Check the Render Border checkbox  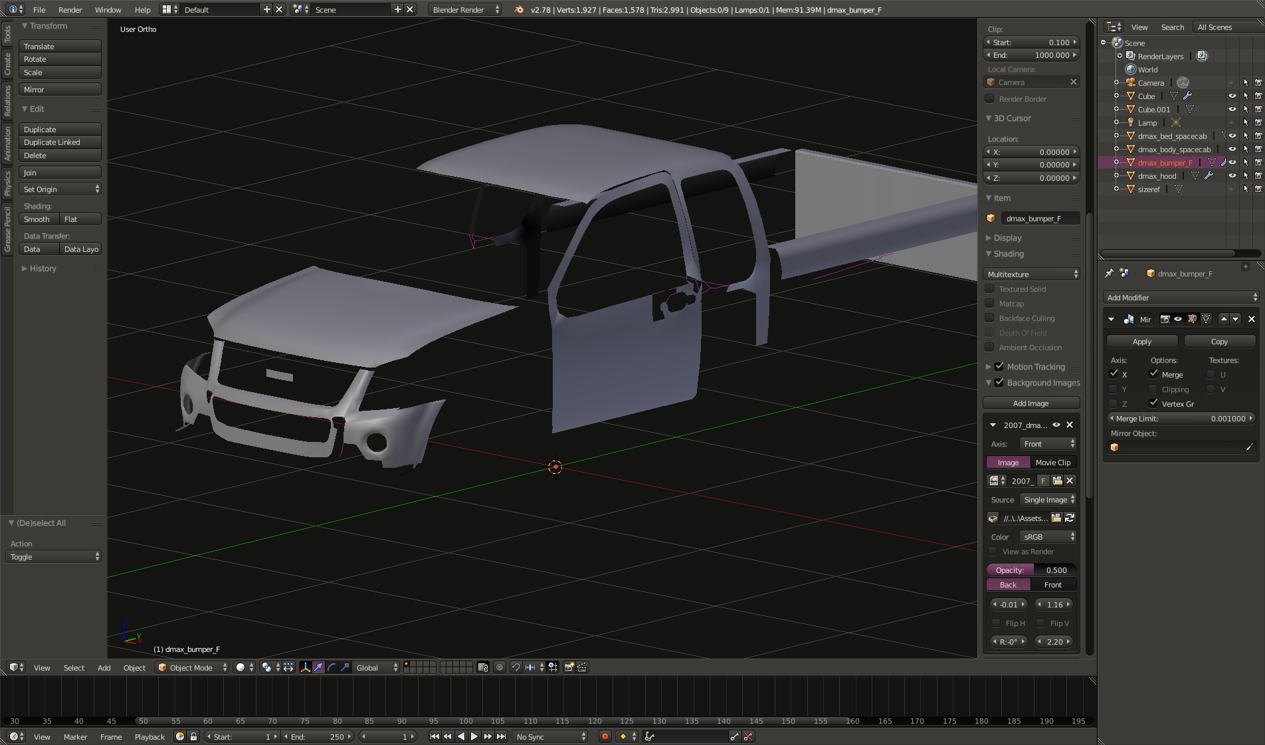[989, 98]
